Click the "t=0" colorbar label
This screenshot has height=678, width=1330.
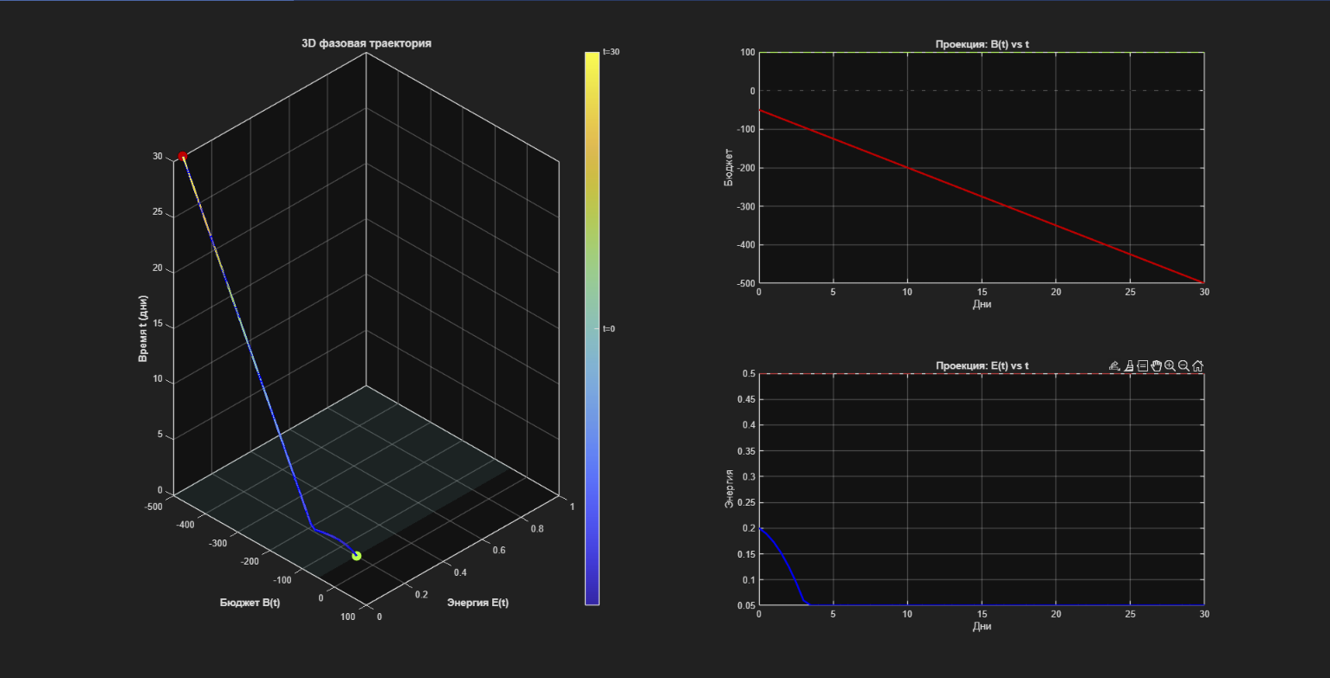pos(609,329)
